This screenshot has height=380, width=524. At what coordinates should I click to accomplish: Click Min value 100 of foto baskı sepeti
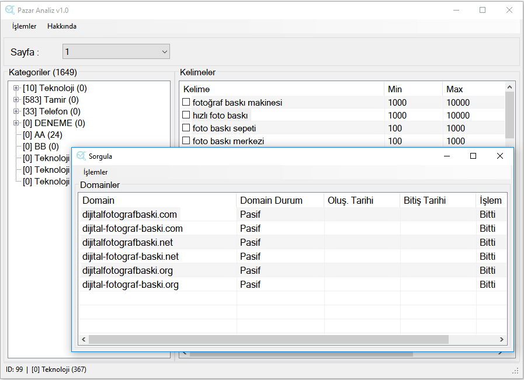coord(395,128)
